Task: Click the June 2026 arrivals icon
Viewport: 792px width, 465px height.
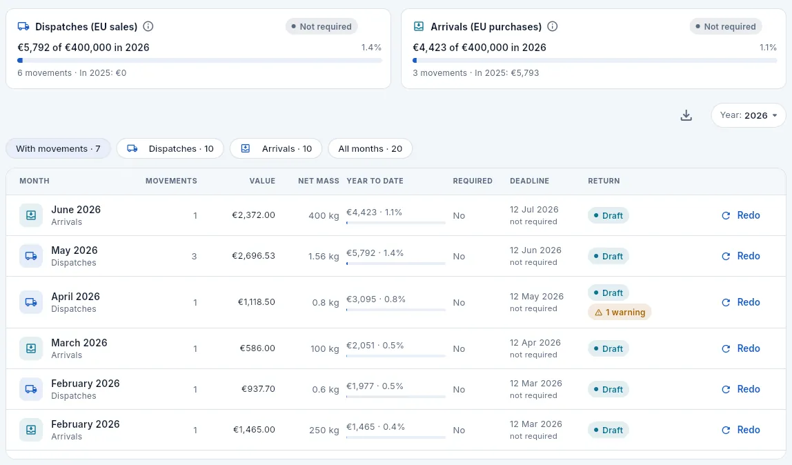Action: 31,215
